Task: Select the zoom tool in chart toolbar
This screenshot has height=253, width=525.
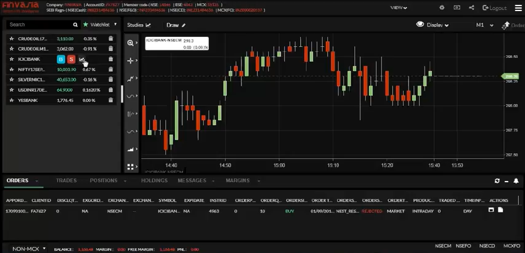Action: [x=131, y=43]
